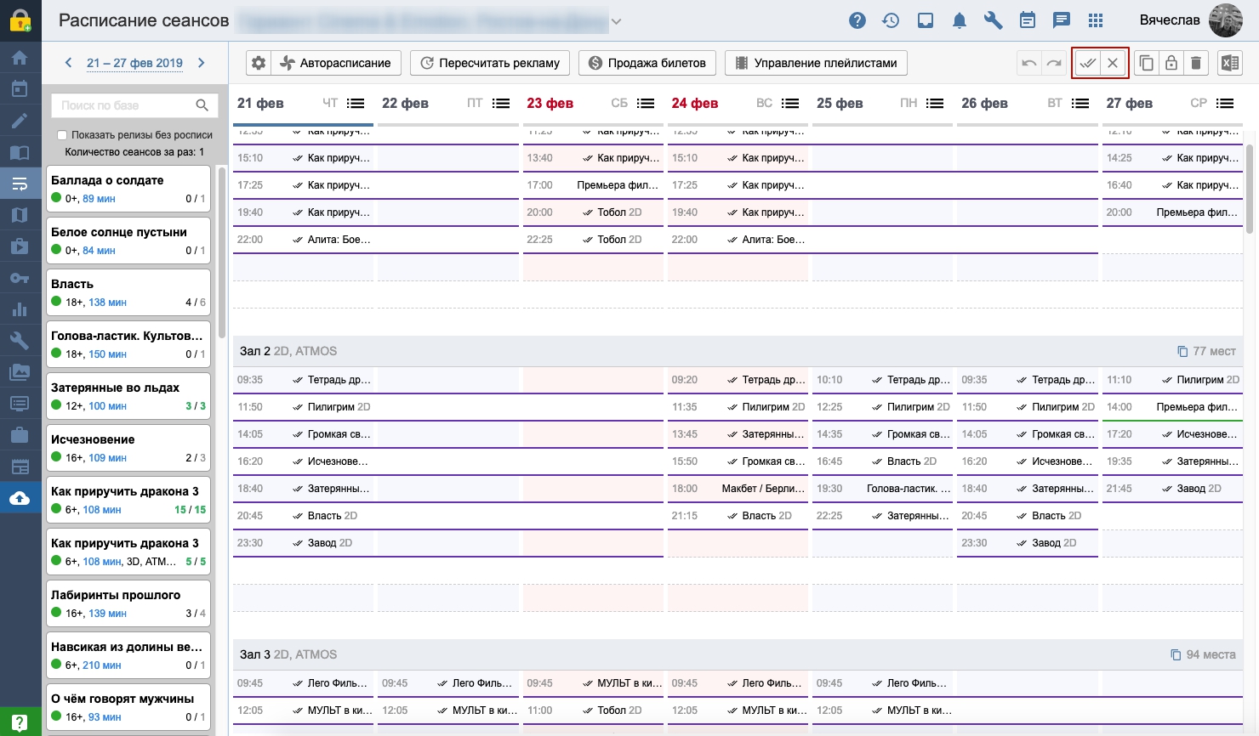Open the 24 фев day list menu

pos(790,104)
